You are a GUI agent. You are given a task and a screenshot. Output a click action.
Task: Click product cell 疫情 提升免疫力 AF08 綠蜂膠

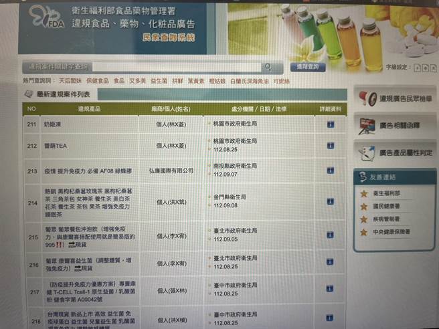pos(88,171)
